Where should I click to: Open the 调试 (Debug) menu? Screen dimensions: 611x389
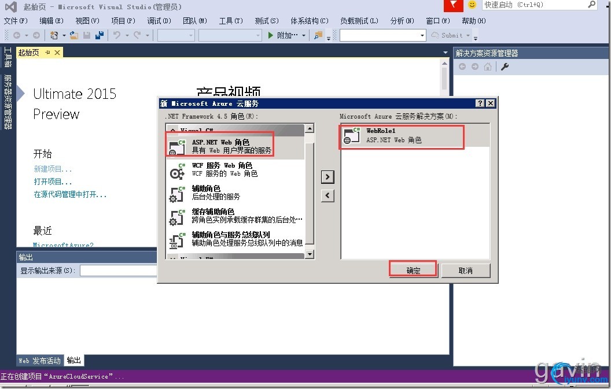159,21
